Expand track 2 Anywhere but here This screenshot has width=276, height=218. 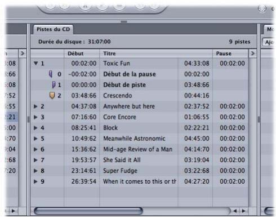pos(35,106)
